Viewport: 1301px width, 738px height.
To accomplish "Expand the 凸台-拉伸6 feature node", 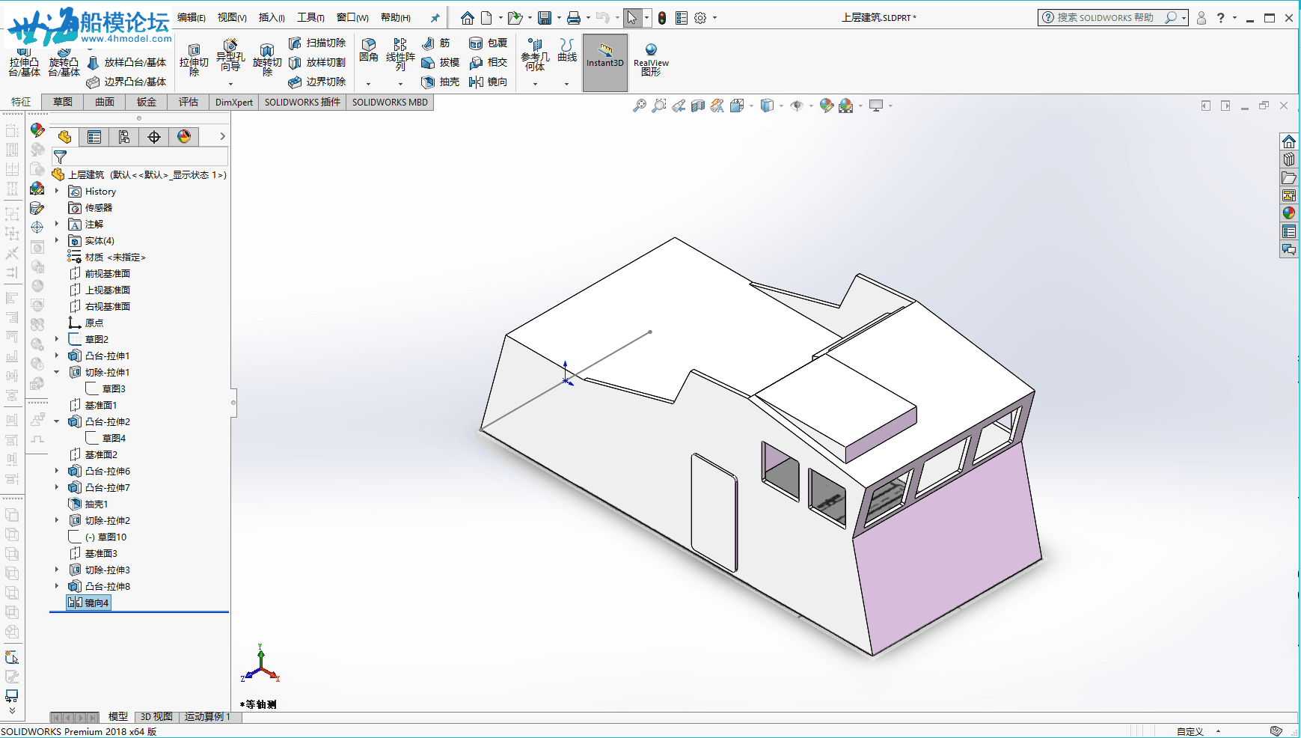I will click(x=57, y=472).
